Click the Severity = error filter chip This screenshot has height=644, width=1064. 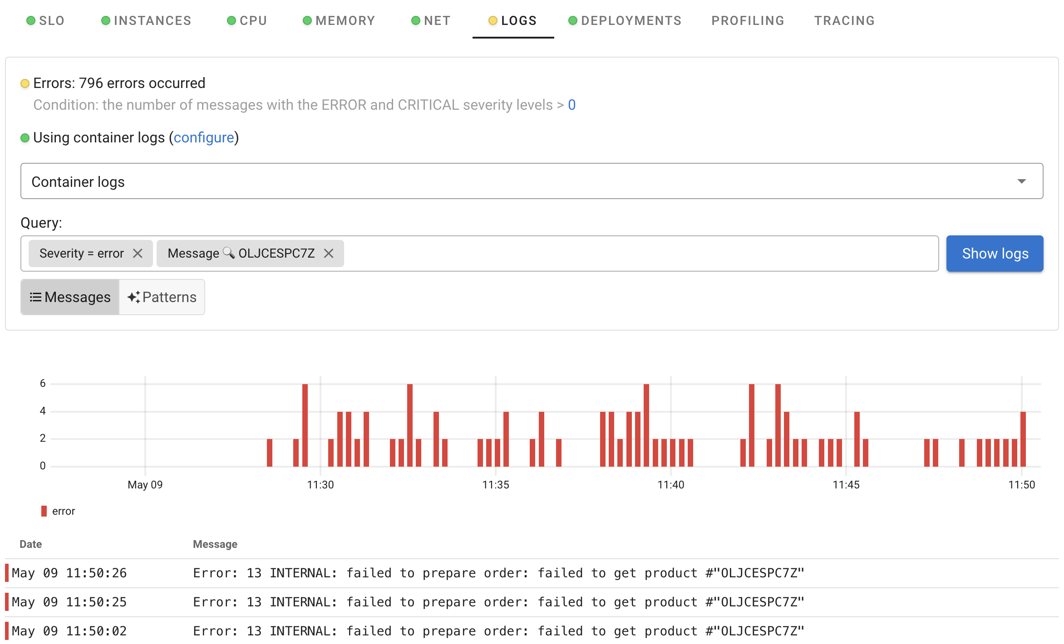[90, 253]
